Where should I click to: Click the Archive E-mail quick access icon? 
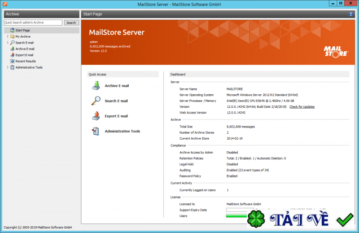pos(96,86)
